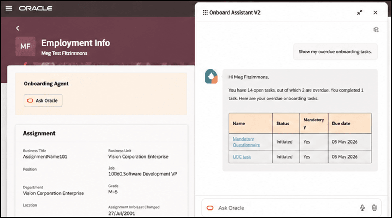Click the Onboarding Agent heading
The height and width of the screenshot is (218, 392).
(46, 84)
